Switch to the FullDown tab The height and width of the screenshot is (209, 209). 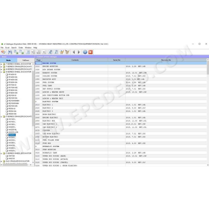tap(26, 60)
